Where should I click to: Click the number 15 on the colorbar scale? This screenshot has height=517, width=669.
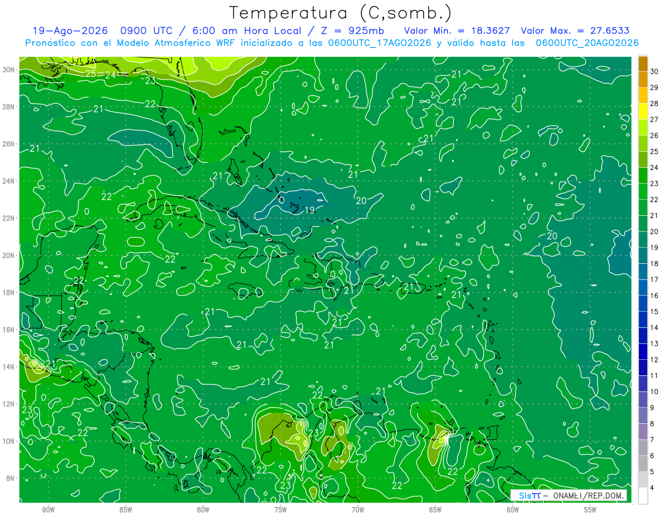(655, 312)
